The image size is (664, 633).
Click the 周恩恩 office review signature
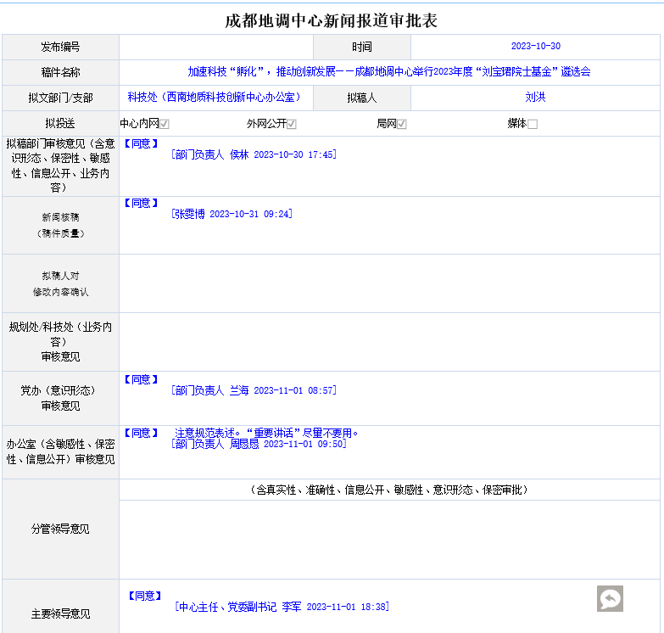coord(258,444)
